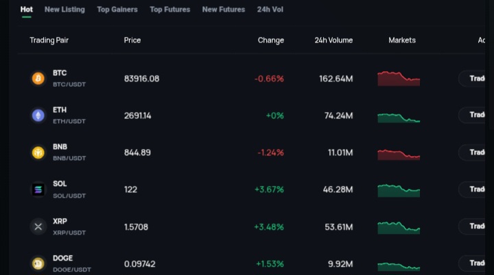Click the Trade button for SOL

(472, 189)
